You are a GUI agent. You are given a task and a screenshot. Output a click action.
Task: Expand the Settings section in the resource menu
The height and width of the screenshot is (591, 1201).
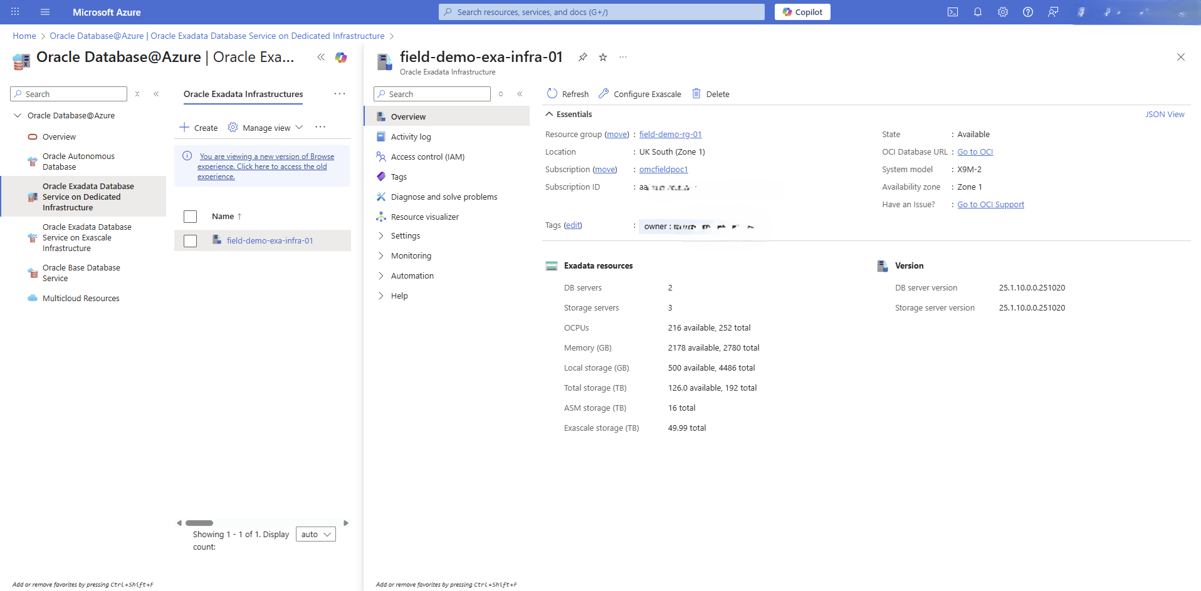pyautogui.click(x=406, y=235)
